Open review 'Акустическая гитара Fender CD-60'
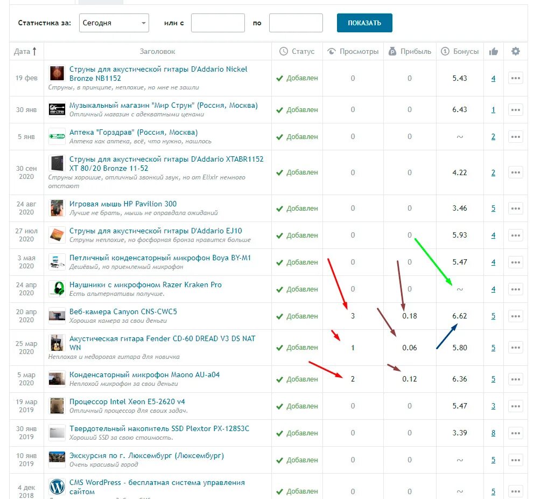 [x=162, y=343]
